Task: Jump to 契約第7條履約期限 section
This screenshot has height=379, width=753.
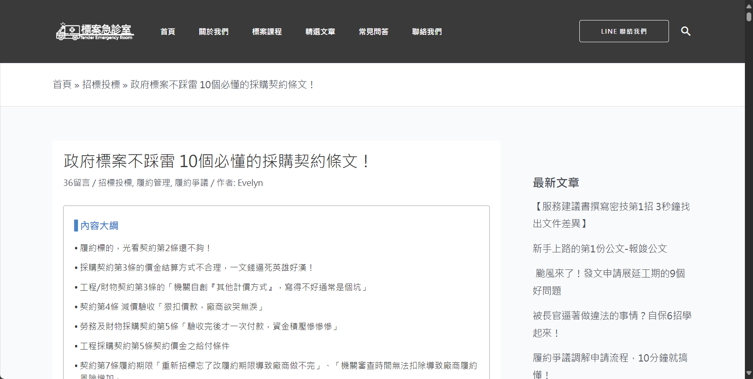Action: (278, 371)
